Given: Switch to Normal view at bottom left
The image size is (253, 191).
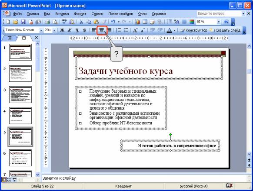Looking at the screenshot, I should click(x=4, y=180).
